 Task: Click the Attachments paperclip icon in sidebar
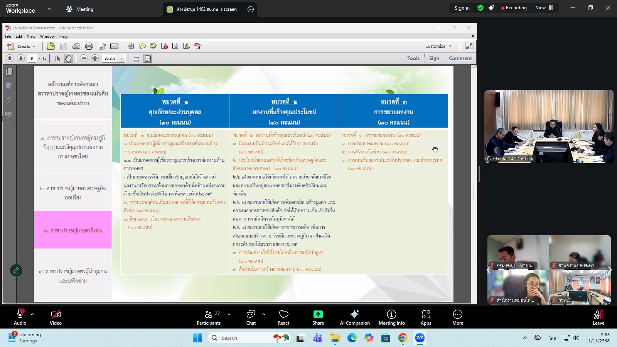pyautogui.click(x=9, y=100)
